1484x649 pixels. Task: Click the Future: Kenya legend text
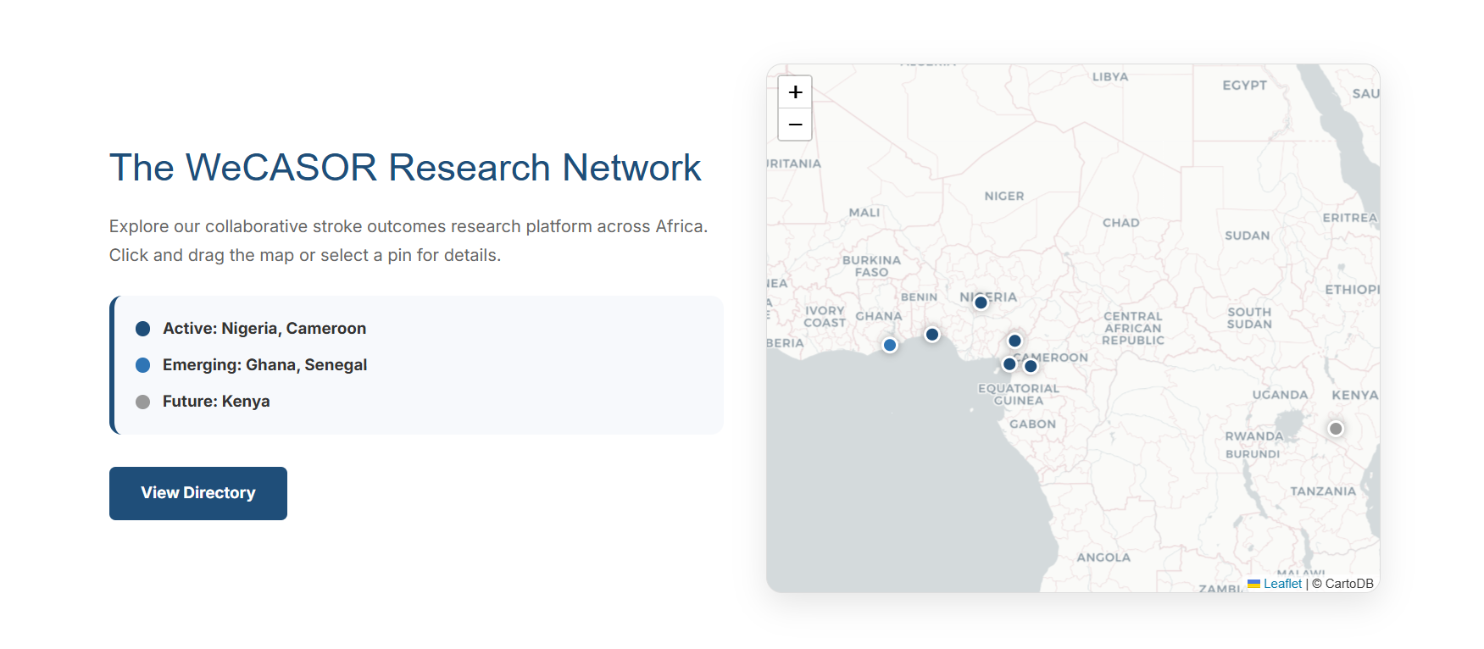pyautogui.click(x=216, y=402)
